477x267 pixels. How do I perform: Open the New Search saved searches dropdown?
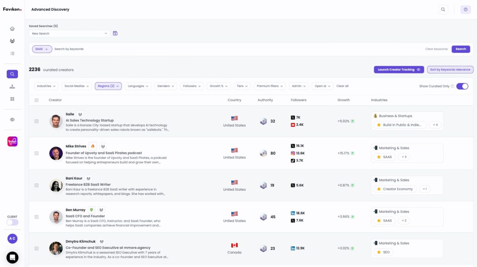click(69, 33)
